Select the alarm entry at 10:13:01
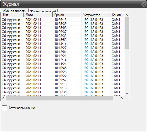Image resolution: width=147 pixels, height=132 pixels. point(63,52)
